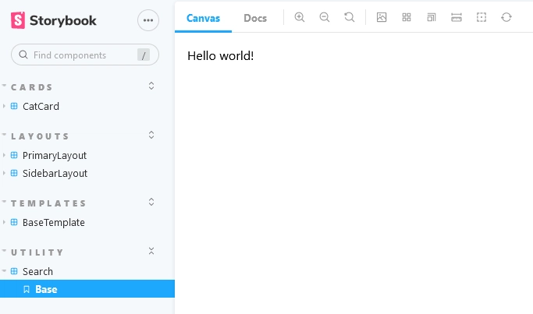Click the SidebarLayout expand arrow

coord(4,173)
